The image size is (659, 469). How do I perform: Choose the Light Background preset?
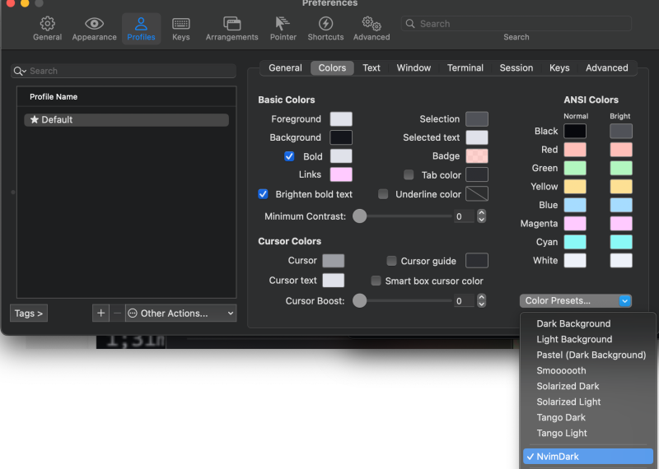click(x=588, y=339)
